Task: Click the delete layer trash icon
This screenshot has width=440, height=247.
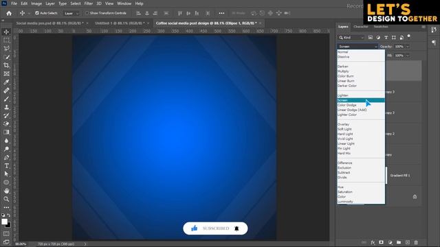Action: (416, 242)
